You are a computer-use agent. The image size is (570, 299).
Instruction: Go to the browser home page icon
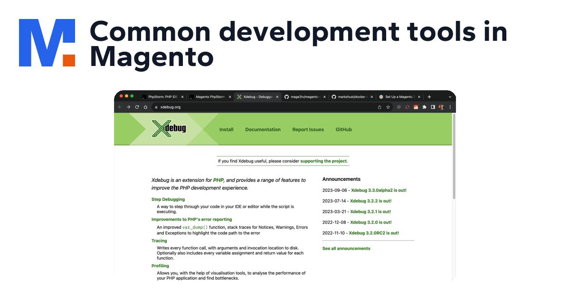tap(145, 107)
